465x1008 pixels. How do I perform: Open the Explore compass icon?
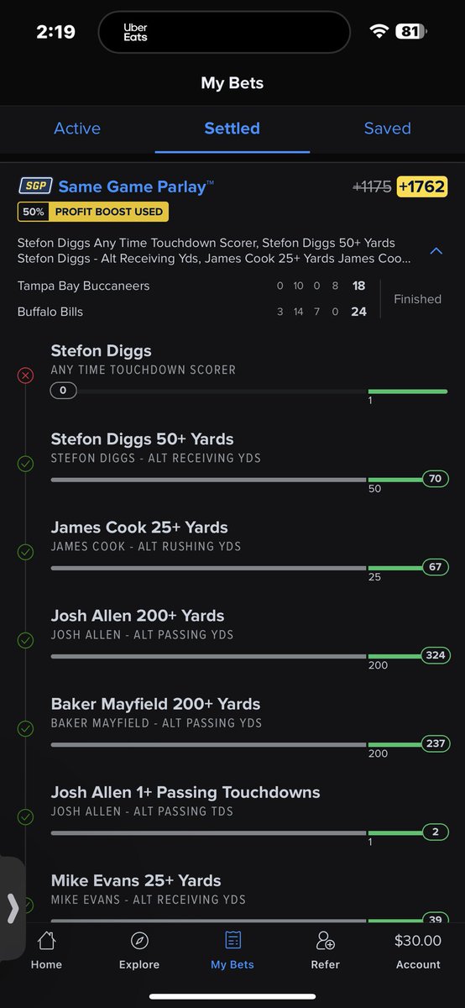tap(139, 940)
